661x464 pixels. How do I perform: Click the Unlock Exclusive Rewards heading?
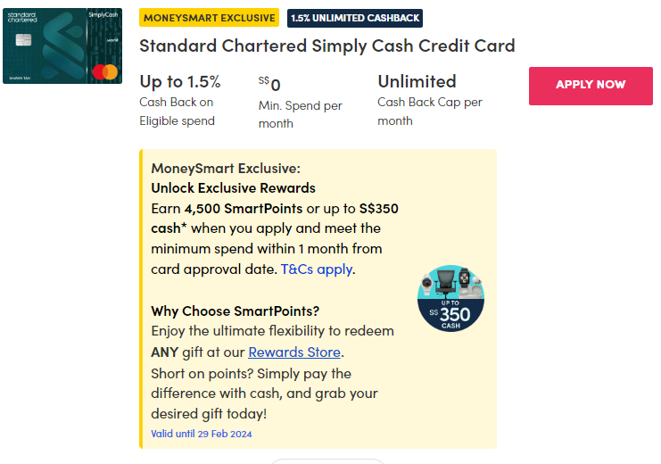(x=234, y=188)
